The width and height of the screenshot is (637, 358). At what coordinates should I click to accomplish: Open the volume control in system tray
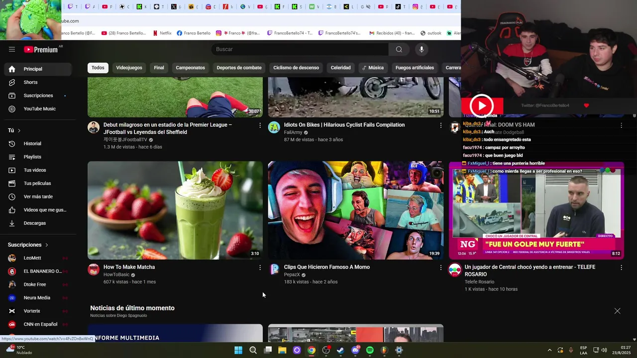click(x=604, y=350)
